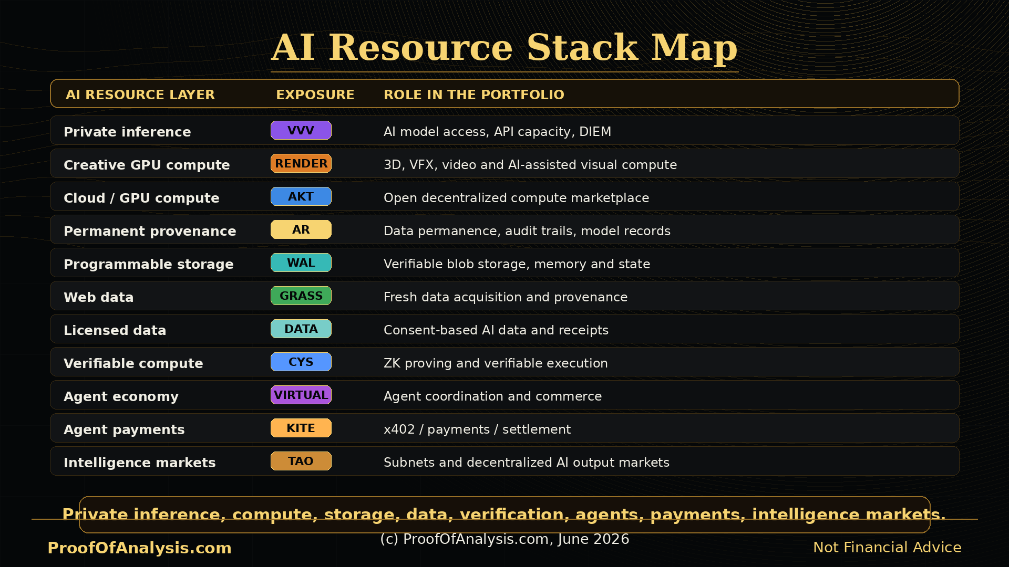Click 'Subnets and decentralized AI output markets'

(526, 463)
